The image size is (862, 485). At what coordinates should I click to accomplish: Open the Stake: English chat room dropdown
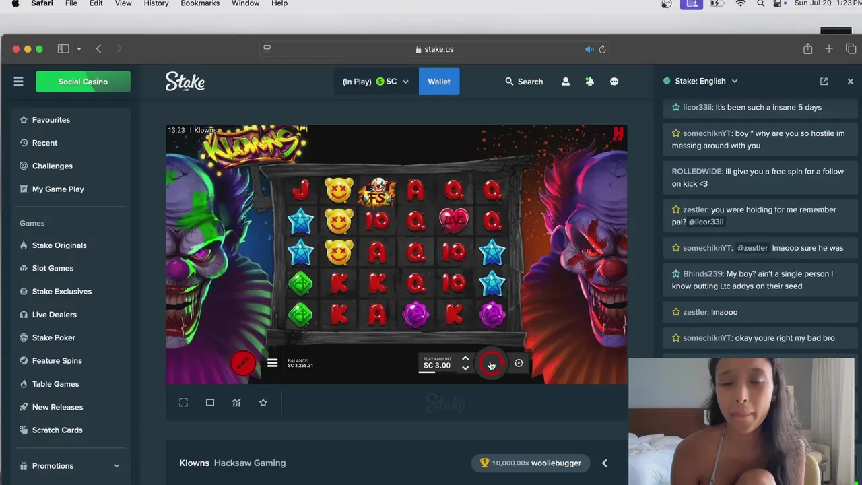pyautogui.click(x=700, y=82)
